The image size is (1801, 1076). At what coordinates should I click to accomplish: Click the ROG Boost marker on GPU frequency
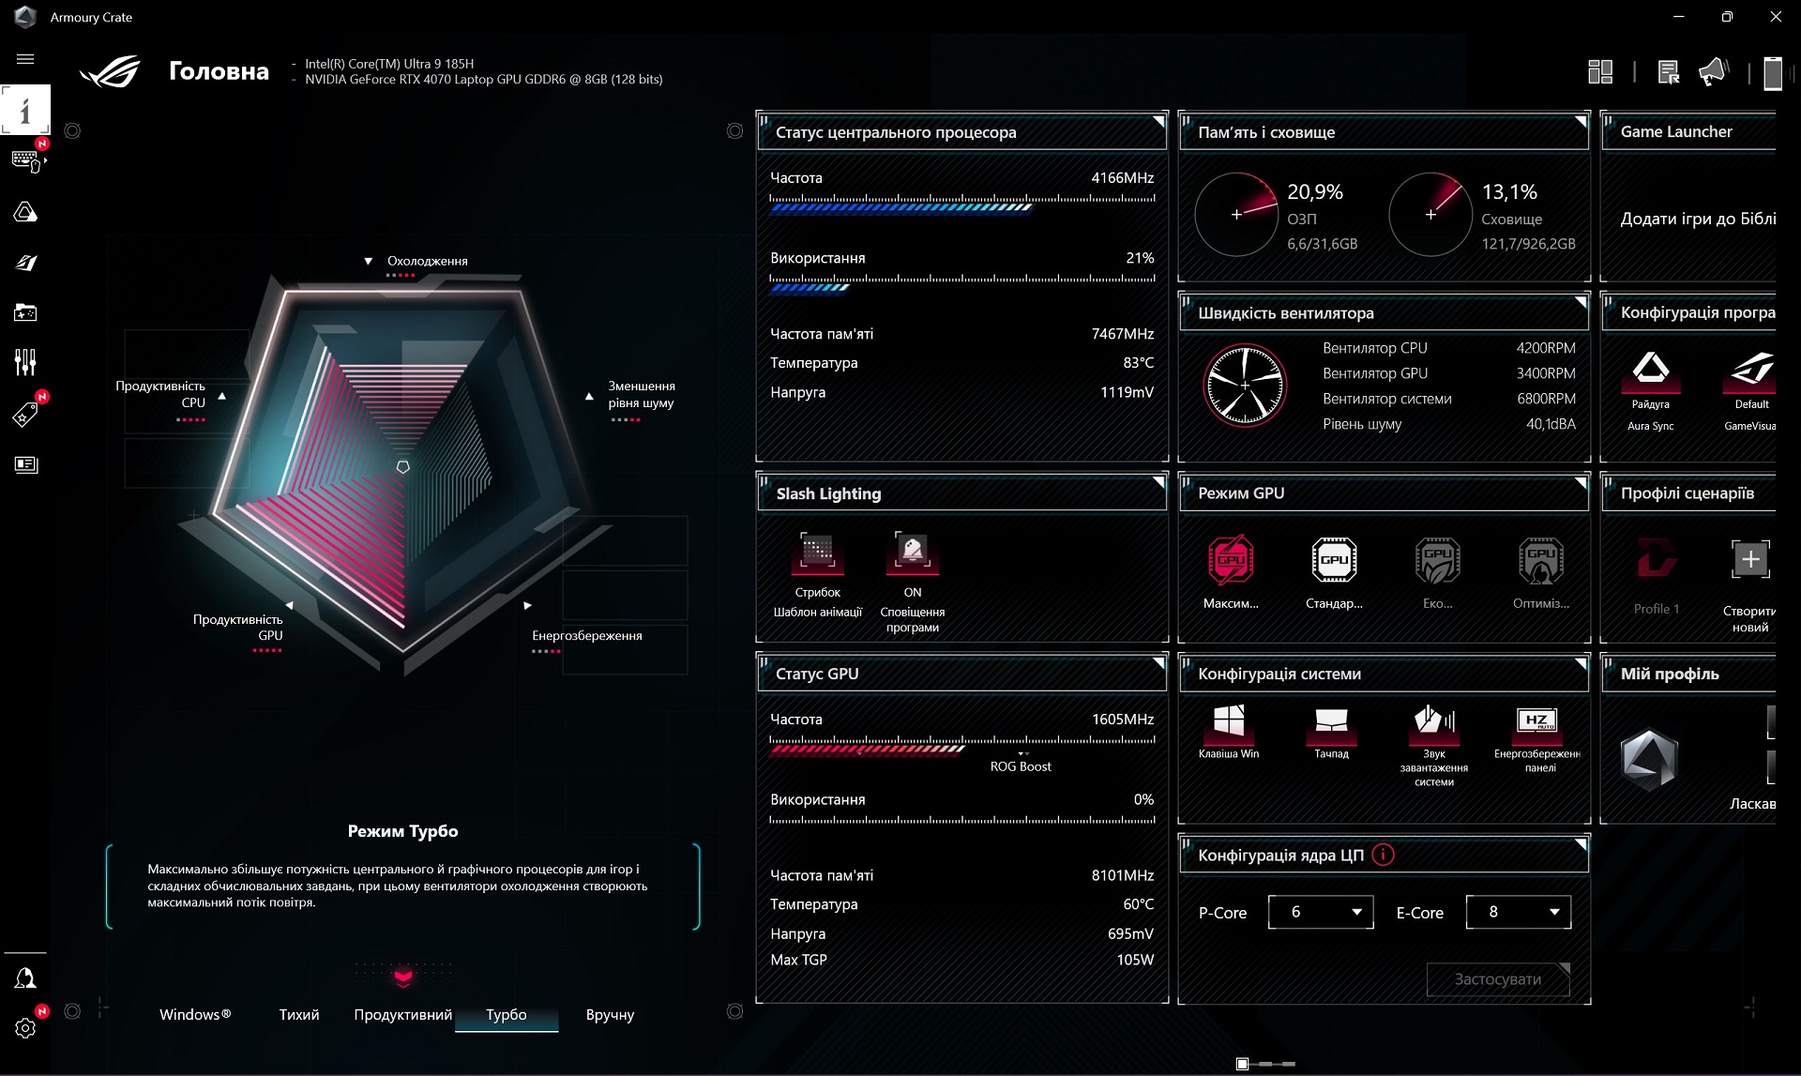pyautogui.click(x=1022, y=762)
